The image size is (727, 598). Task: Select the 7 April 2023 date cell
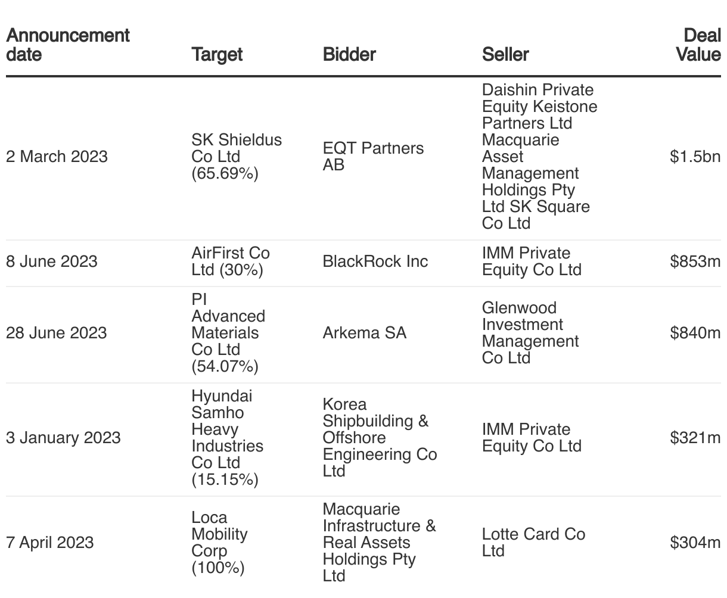(x=50, y=543)
